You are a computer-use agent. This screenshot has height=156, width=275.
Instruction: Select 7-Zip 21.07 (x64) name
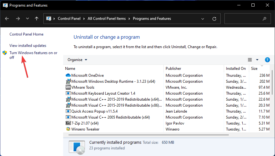pos(85,123)
